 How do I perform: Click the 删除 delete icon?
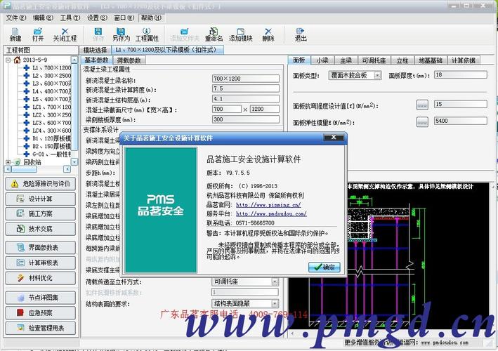[x=268, y=34]
